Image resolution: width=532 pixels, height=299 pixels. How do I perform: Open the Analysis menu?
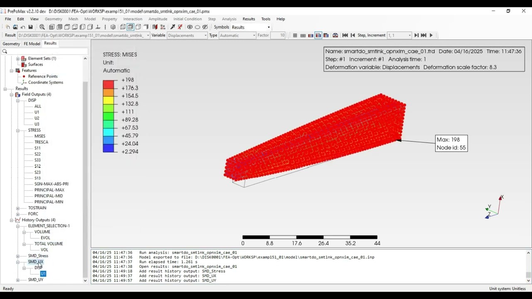229,19
